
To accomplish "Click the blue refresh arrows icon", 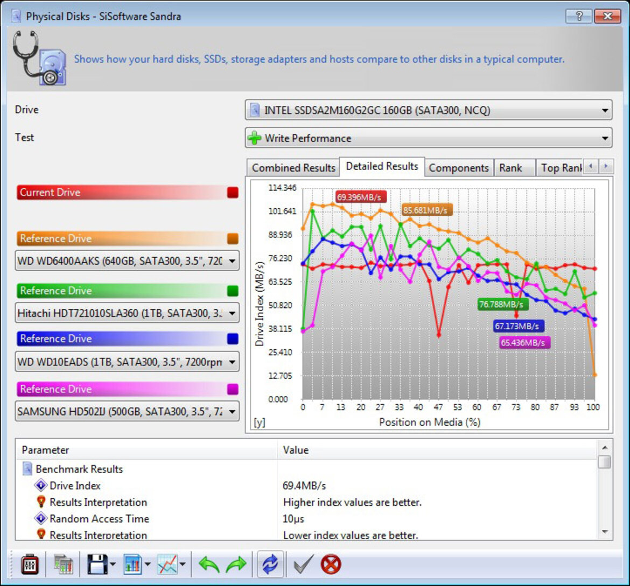I will tap(270, 564).
